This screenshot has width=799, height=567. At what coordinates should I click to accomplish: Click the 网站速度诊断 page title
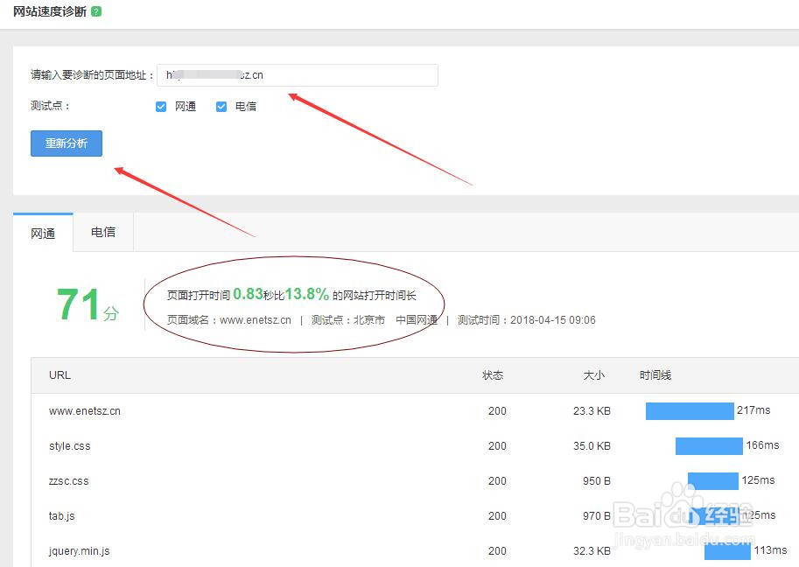pos(50,11)
